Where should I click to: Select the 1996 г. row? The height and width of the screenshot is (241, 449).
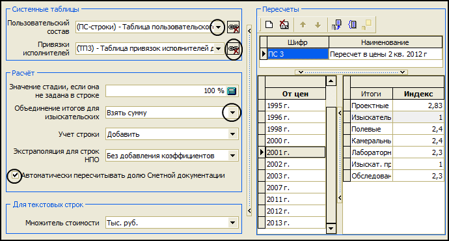click(295, 117)
